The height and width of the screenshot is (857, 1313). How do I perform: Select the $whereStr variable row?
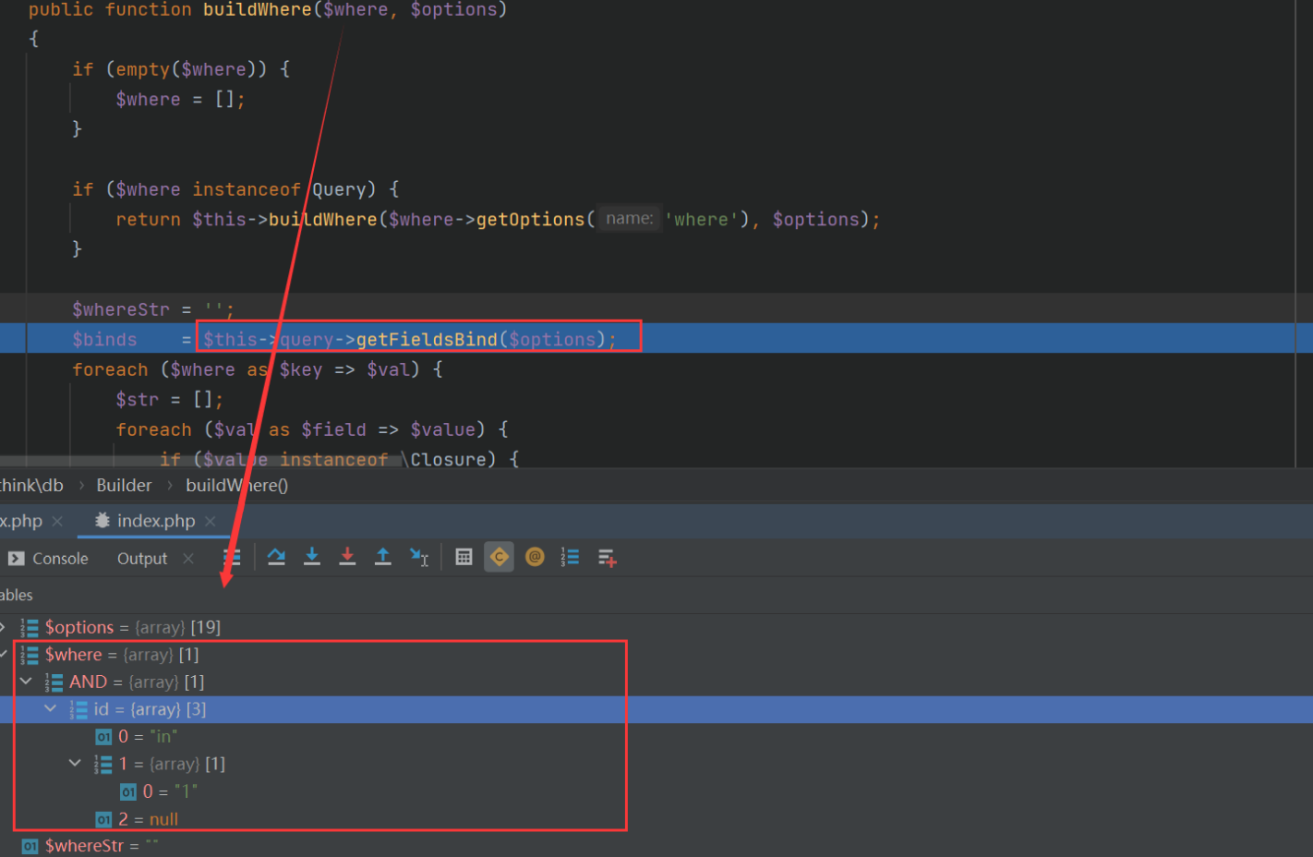coord(656,845)
